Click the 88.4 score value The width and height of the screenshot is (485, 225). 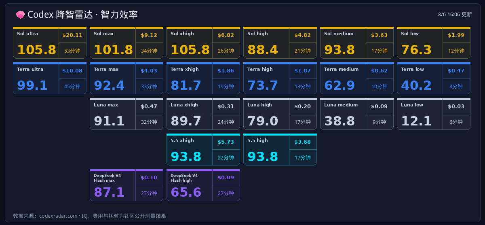point(263,50)
